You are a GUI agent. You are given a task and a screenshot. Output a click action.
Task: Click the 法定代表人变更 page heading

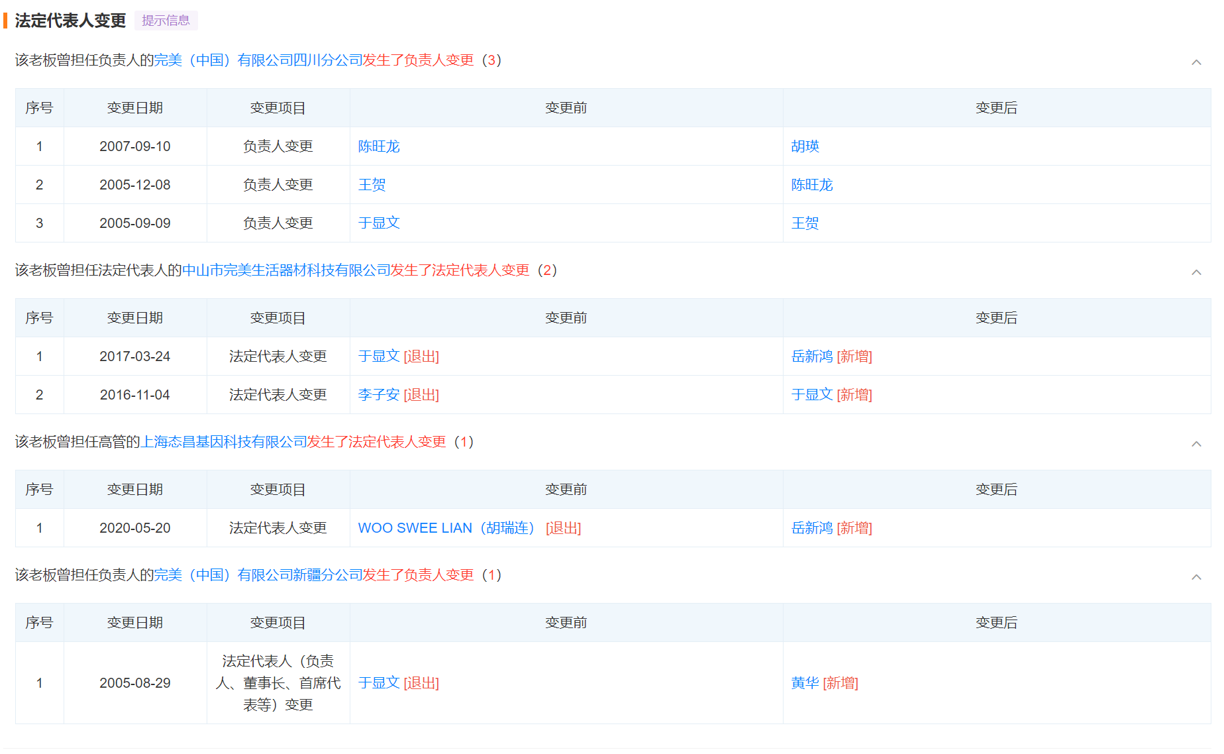coord(70,21)
